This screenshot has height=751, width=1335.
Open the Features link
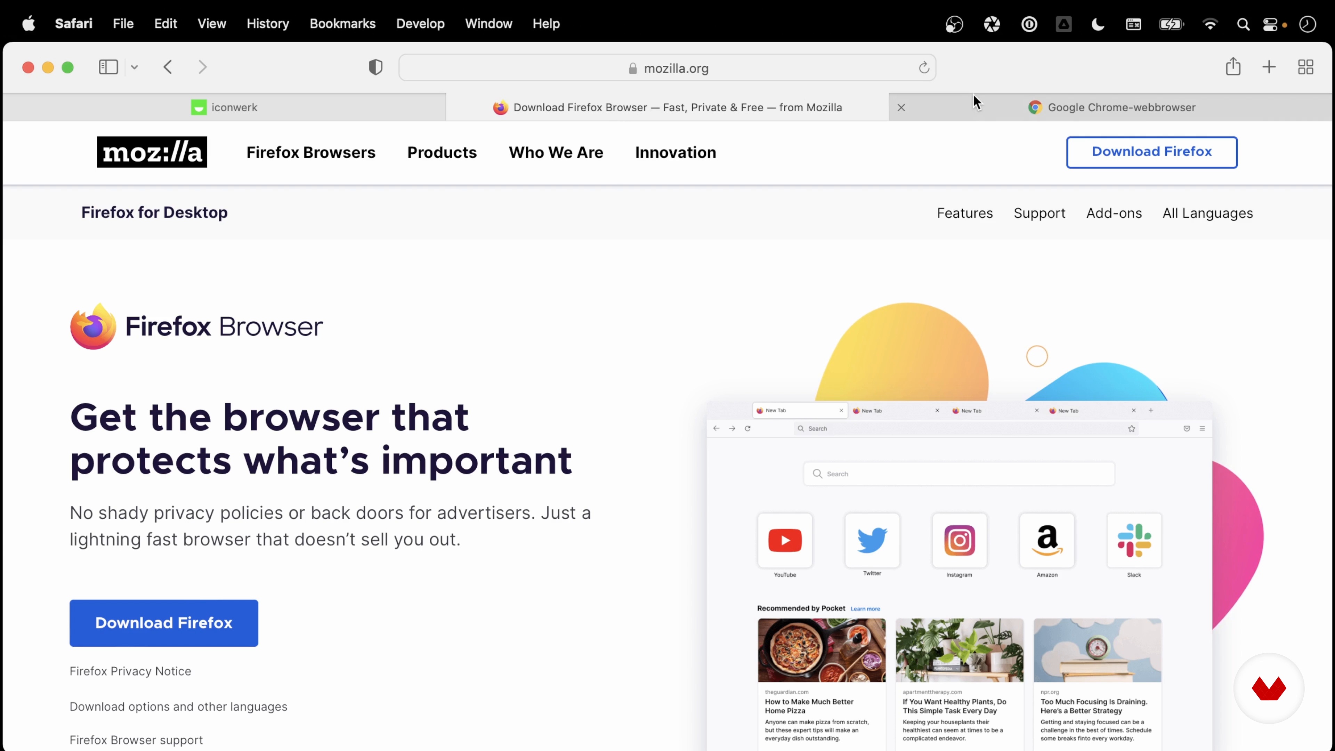[x=964, y=213]
